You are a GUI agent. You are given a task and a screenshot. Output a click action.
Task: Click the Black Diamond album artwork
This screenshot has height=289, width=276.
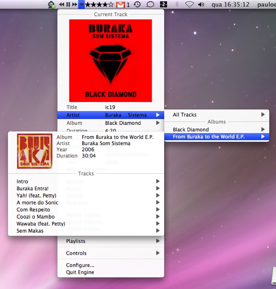point(110,61)
